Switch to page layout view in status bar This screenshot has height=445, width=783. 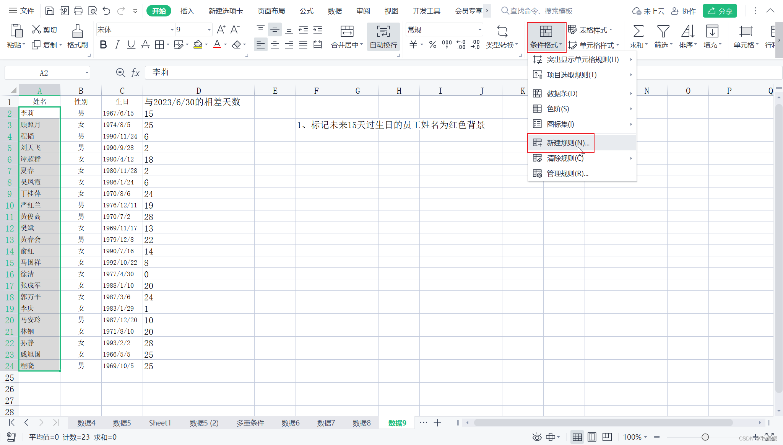click(x=592, y=437)
